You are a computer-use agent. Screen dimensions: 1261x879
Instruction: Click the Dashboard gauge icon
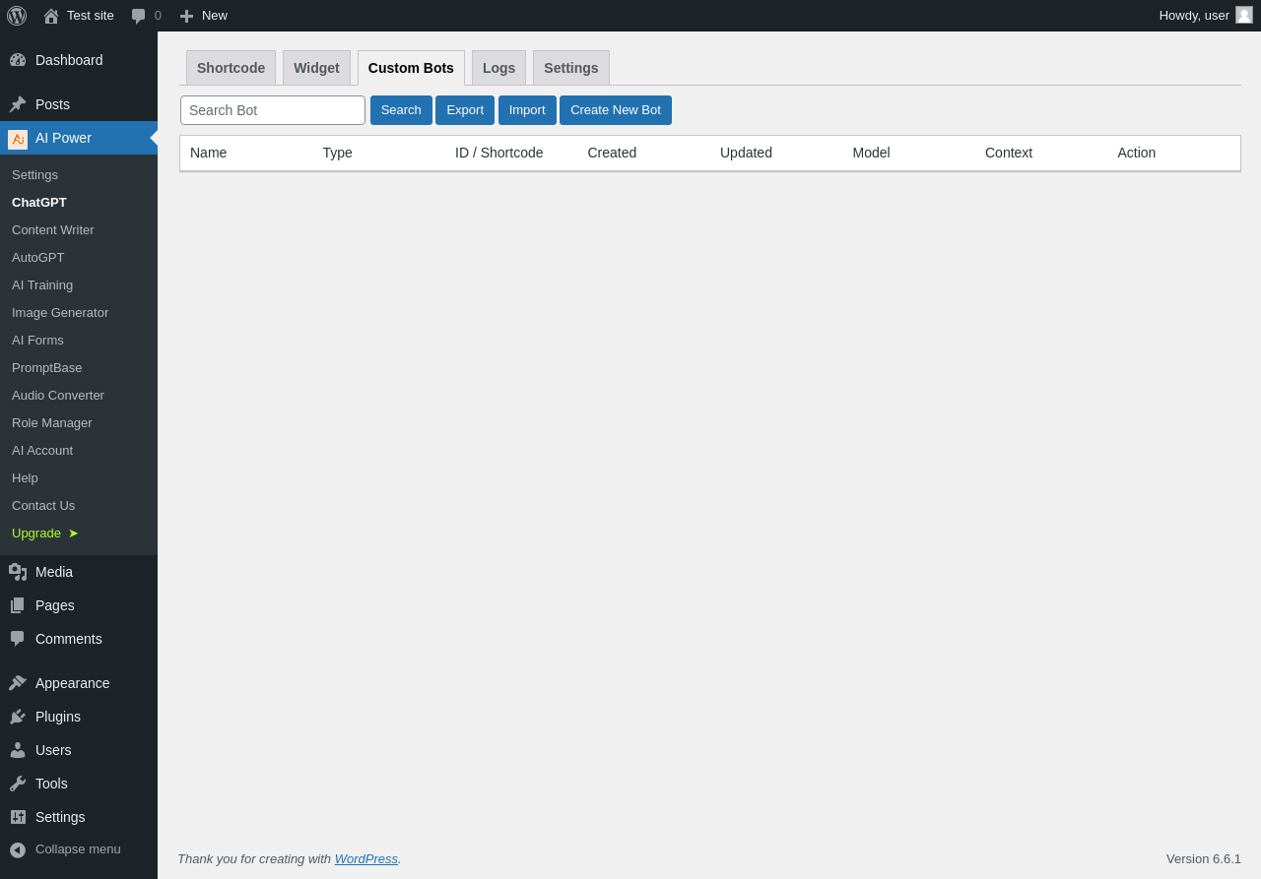click(x=18, y=60)
